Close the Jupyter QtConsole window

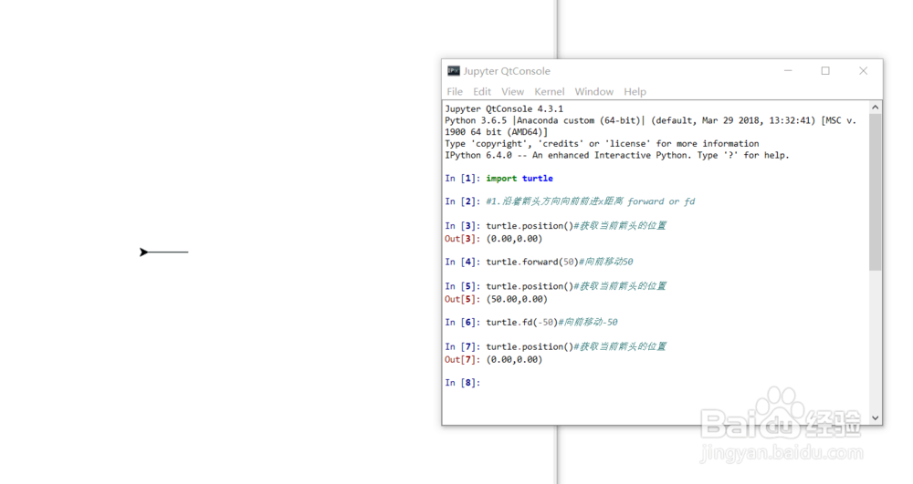pos(863,71)
